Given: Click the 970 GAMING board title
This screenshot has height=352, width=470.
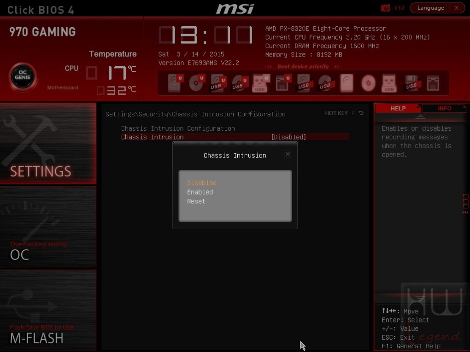Looking at the screenshot, I should [42, 32].
